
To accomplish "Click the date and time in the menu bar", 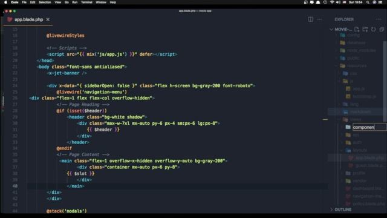I will 356,2.
